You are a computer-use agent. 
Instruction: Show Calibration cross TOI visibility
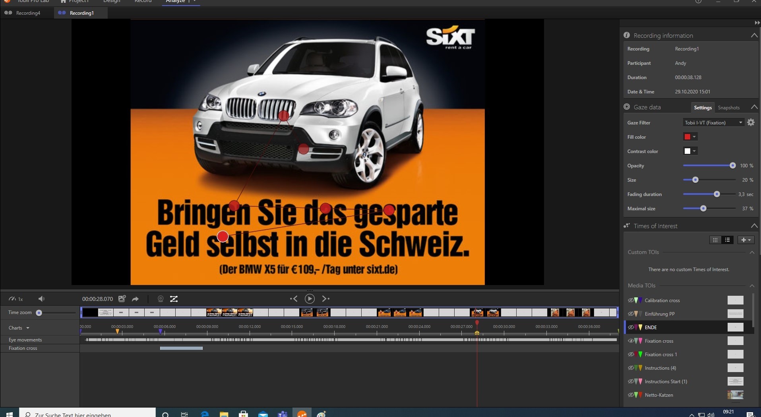click(631, 300)
